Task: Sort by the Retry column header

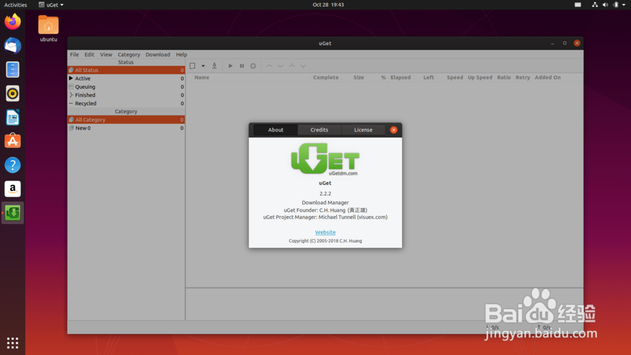Action: click(x=522, y=77)
